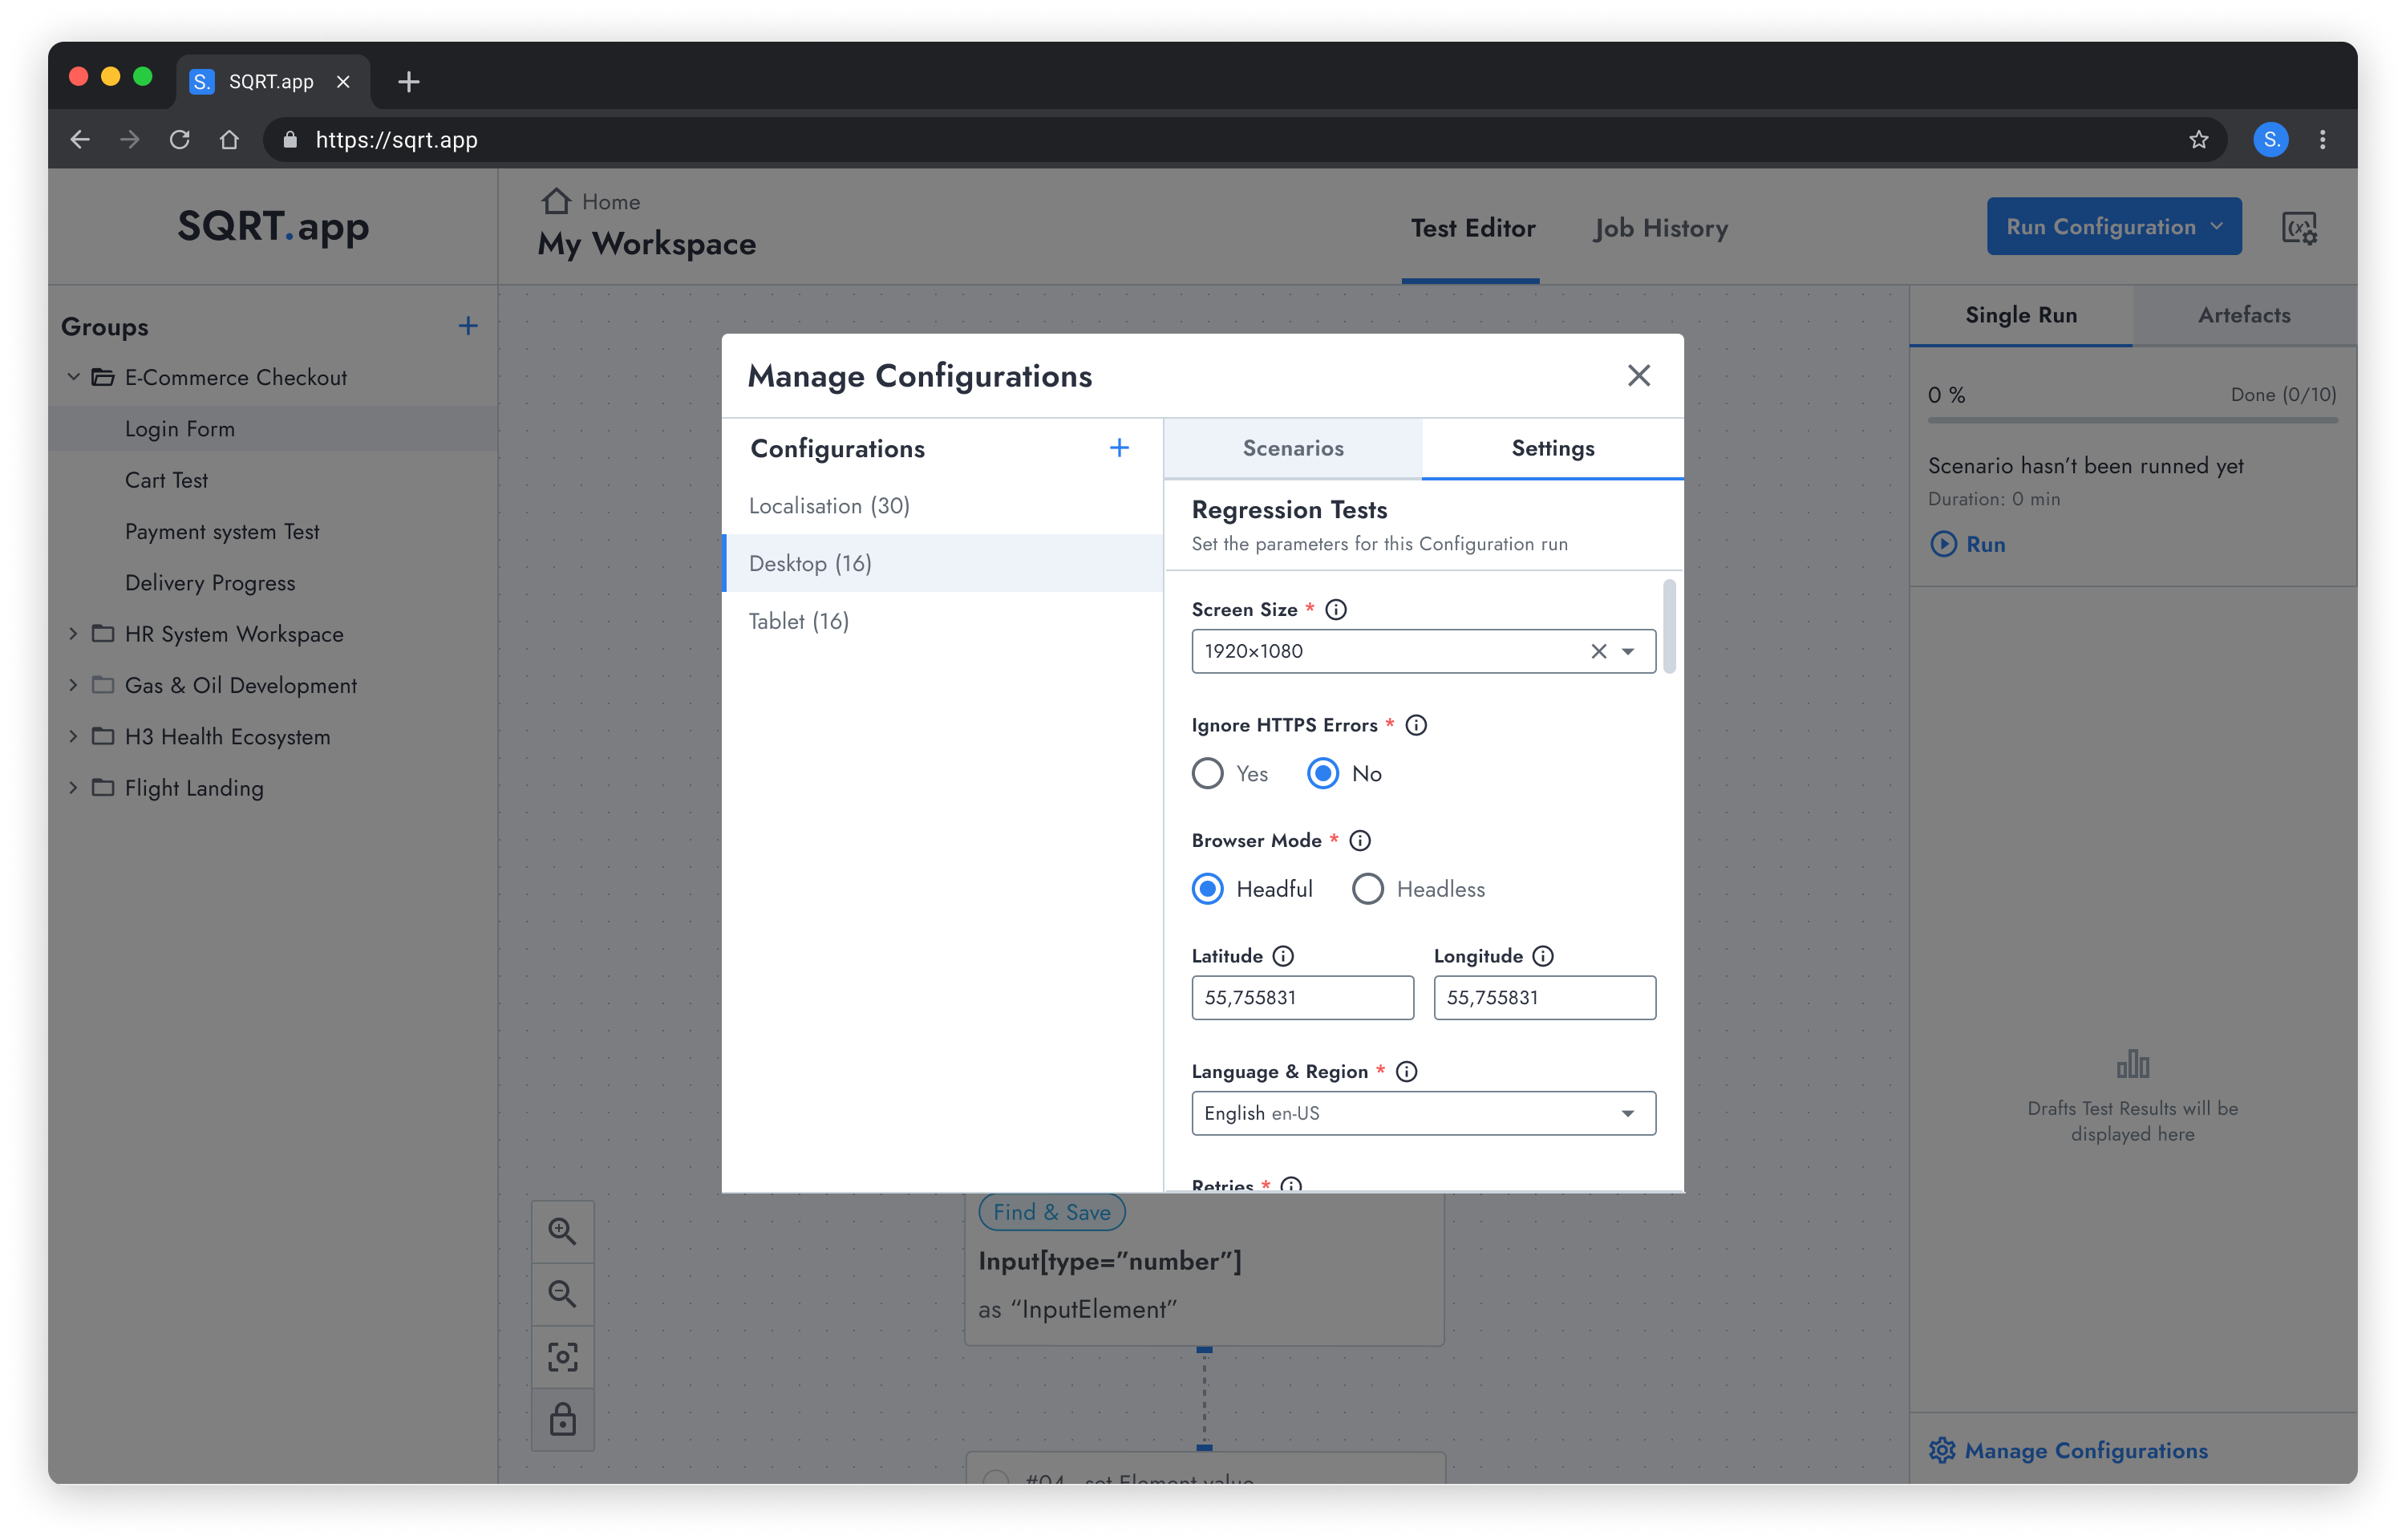2406x1540 pixels.
Task: Select the Localisation (30) configuration
Action: pos(942,506)
